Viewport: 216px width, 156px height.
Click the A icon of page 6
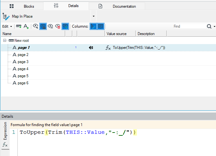(x=15, y=83)
